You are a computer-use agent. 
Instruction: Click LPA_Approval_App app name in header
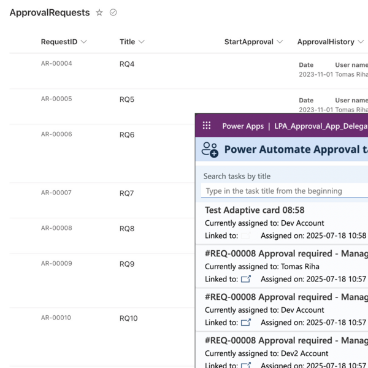pos(321,126)
